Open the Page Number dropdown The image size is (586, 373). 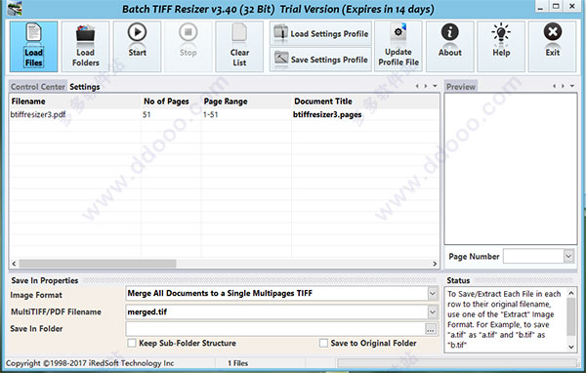pyautogui.click(x=568, y=256)
